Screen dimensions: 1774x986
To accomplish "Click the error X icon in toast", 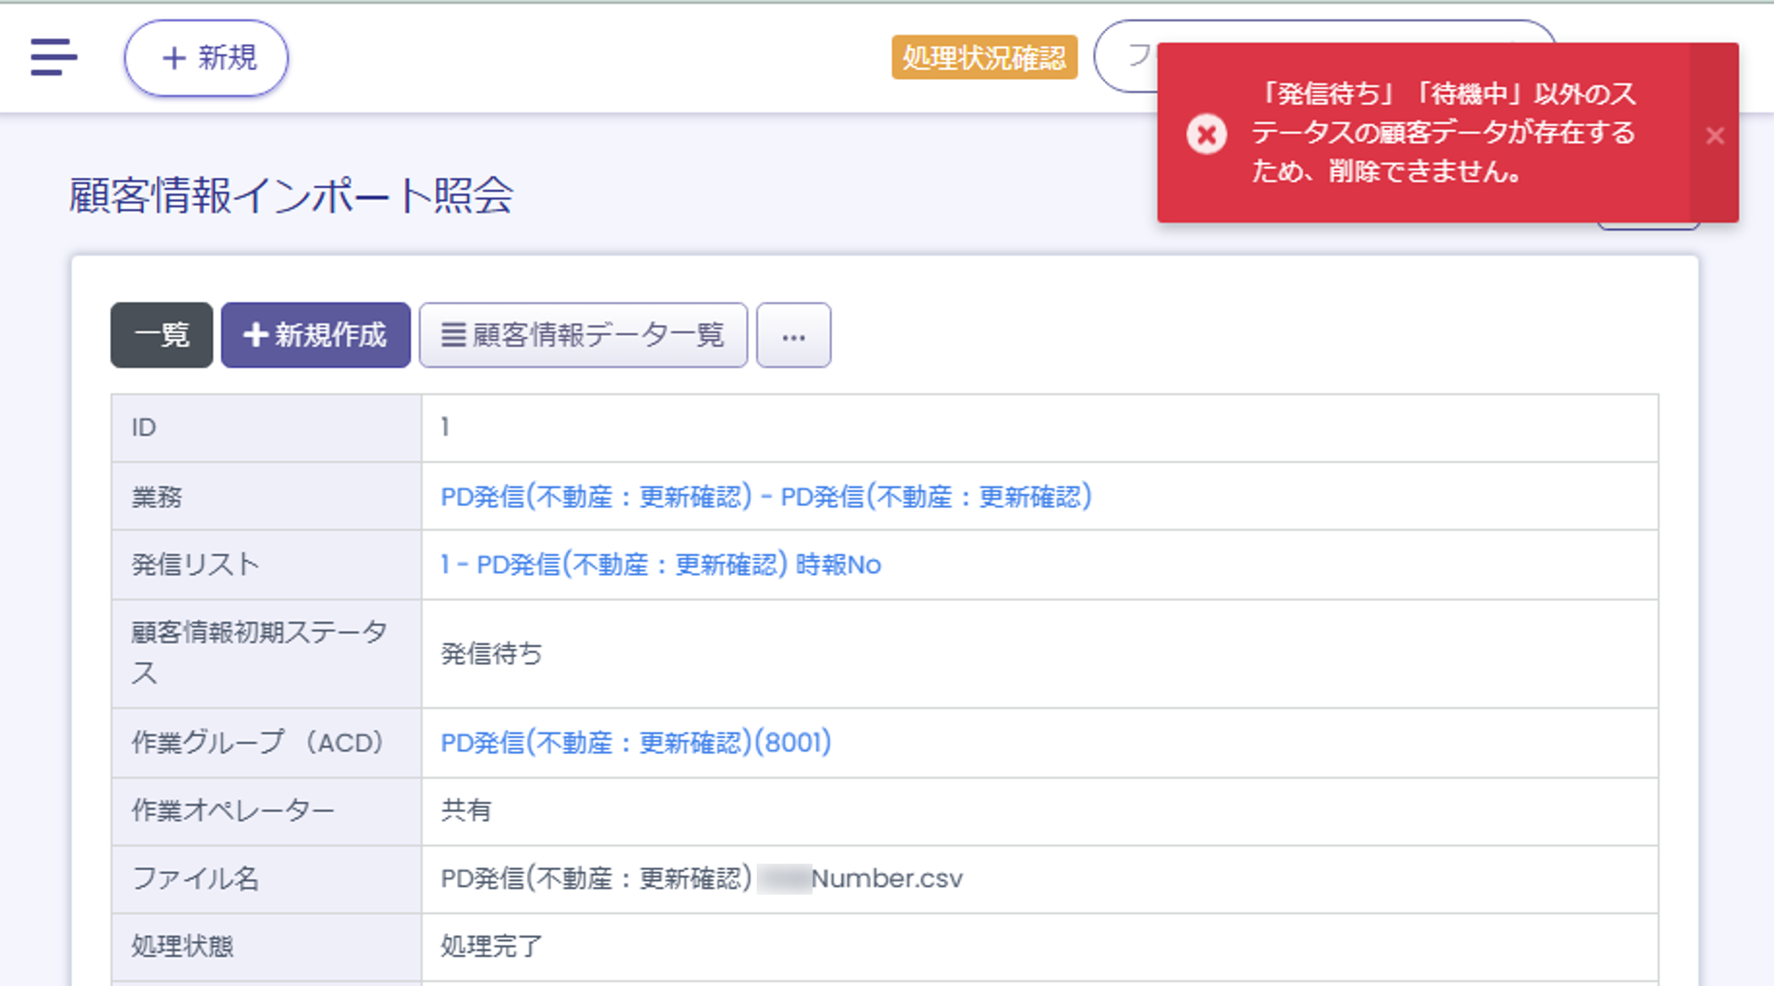I will (x=1206, y=134).
